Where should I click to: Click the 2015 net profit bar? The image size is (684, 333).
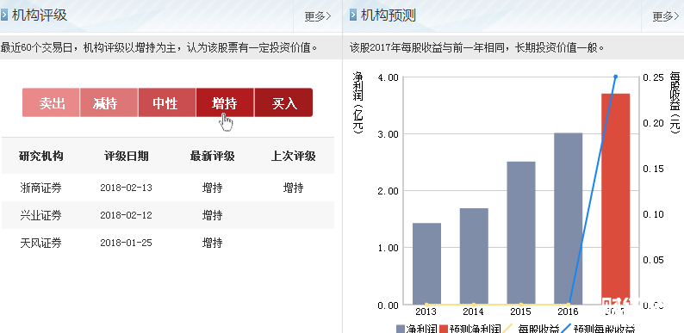[521, 232]
